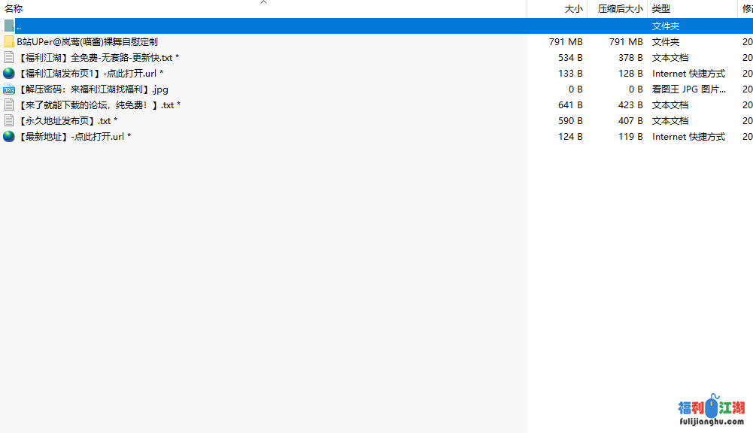This screenshot has height=433, width=753.
Task: Click the parent directory ".." folder icon
Action: [9, 26]
